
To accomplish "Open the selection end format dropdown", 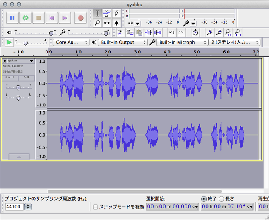I will (252, 207).
